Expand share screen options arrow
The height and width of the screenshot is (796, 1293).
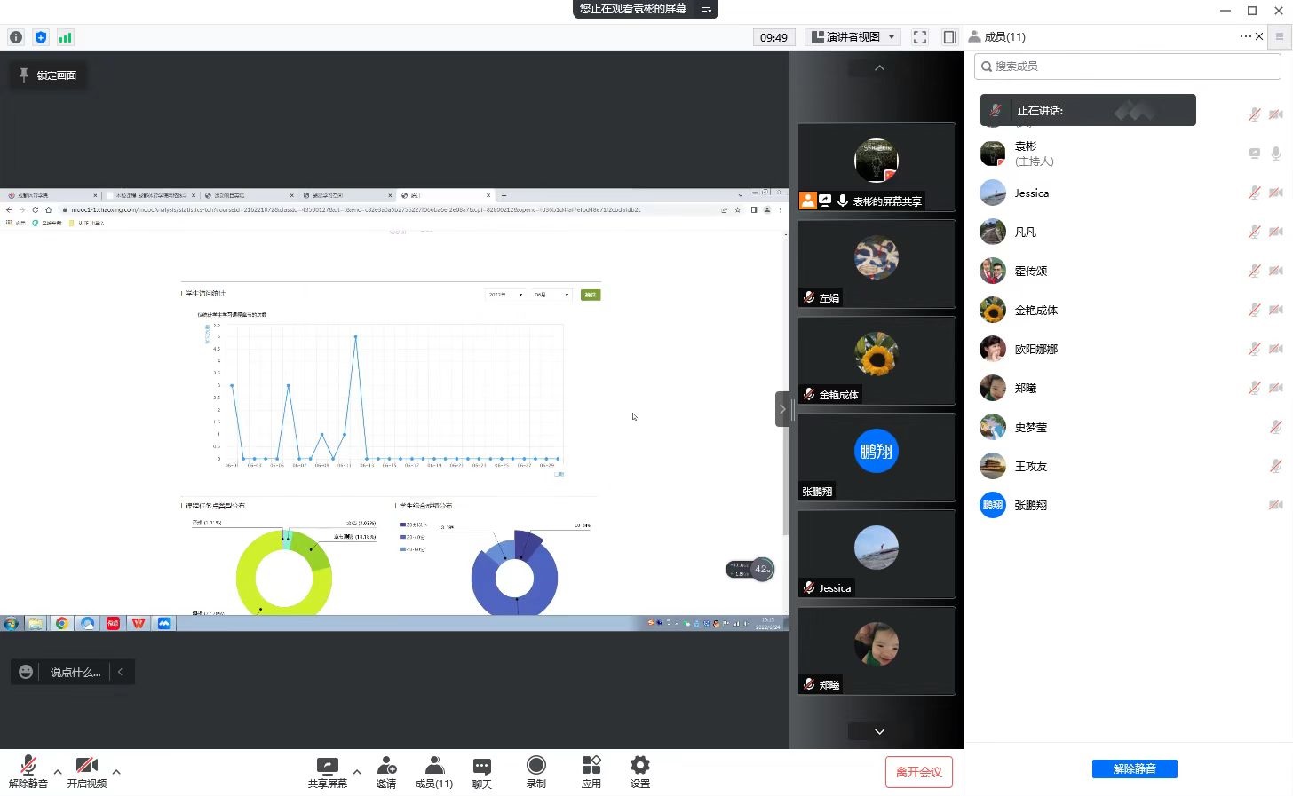[x=357, y=771]
